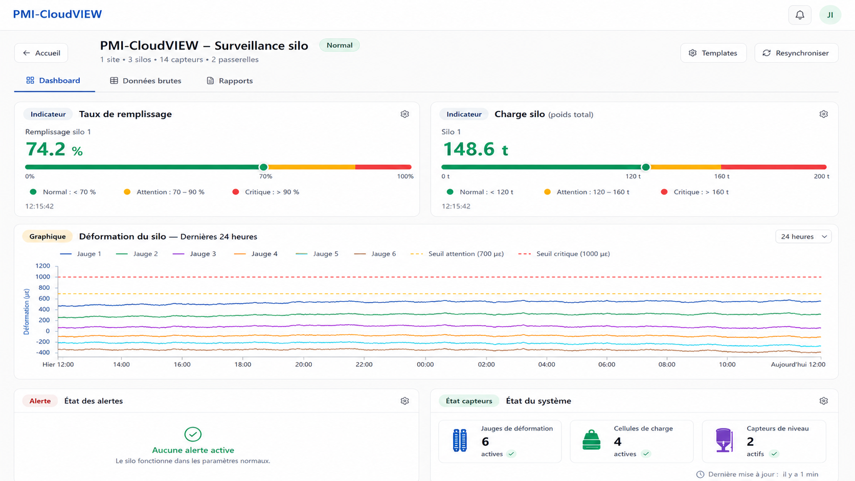Click the Resynchroniser button

point(796,53)
